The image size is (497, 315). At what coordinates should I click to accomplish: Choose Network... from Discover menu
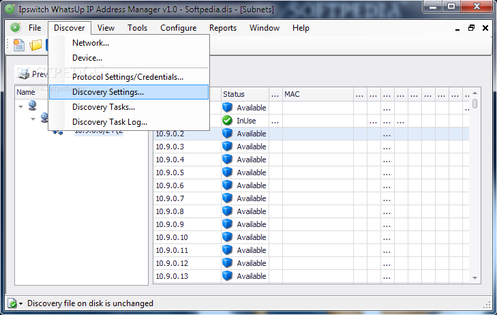point(129,43)
